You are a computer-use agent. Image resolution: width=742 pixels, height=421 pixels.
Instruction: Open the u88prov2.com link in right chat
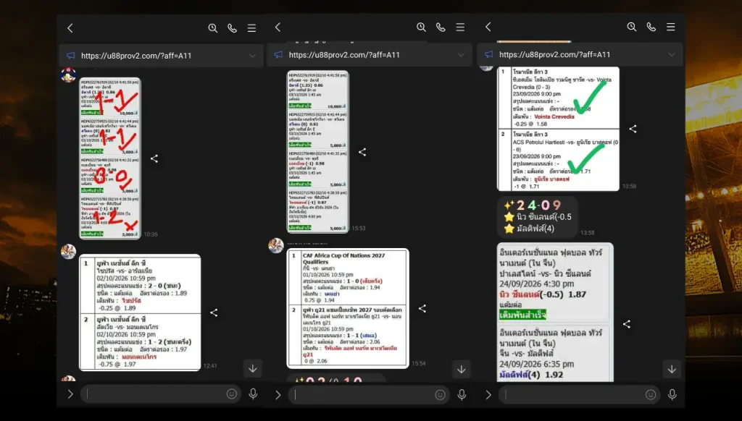pos(554,54)
